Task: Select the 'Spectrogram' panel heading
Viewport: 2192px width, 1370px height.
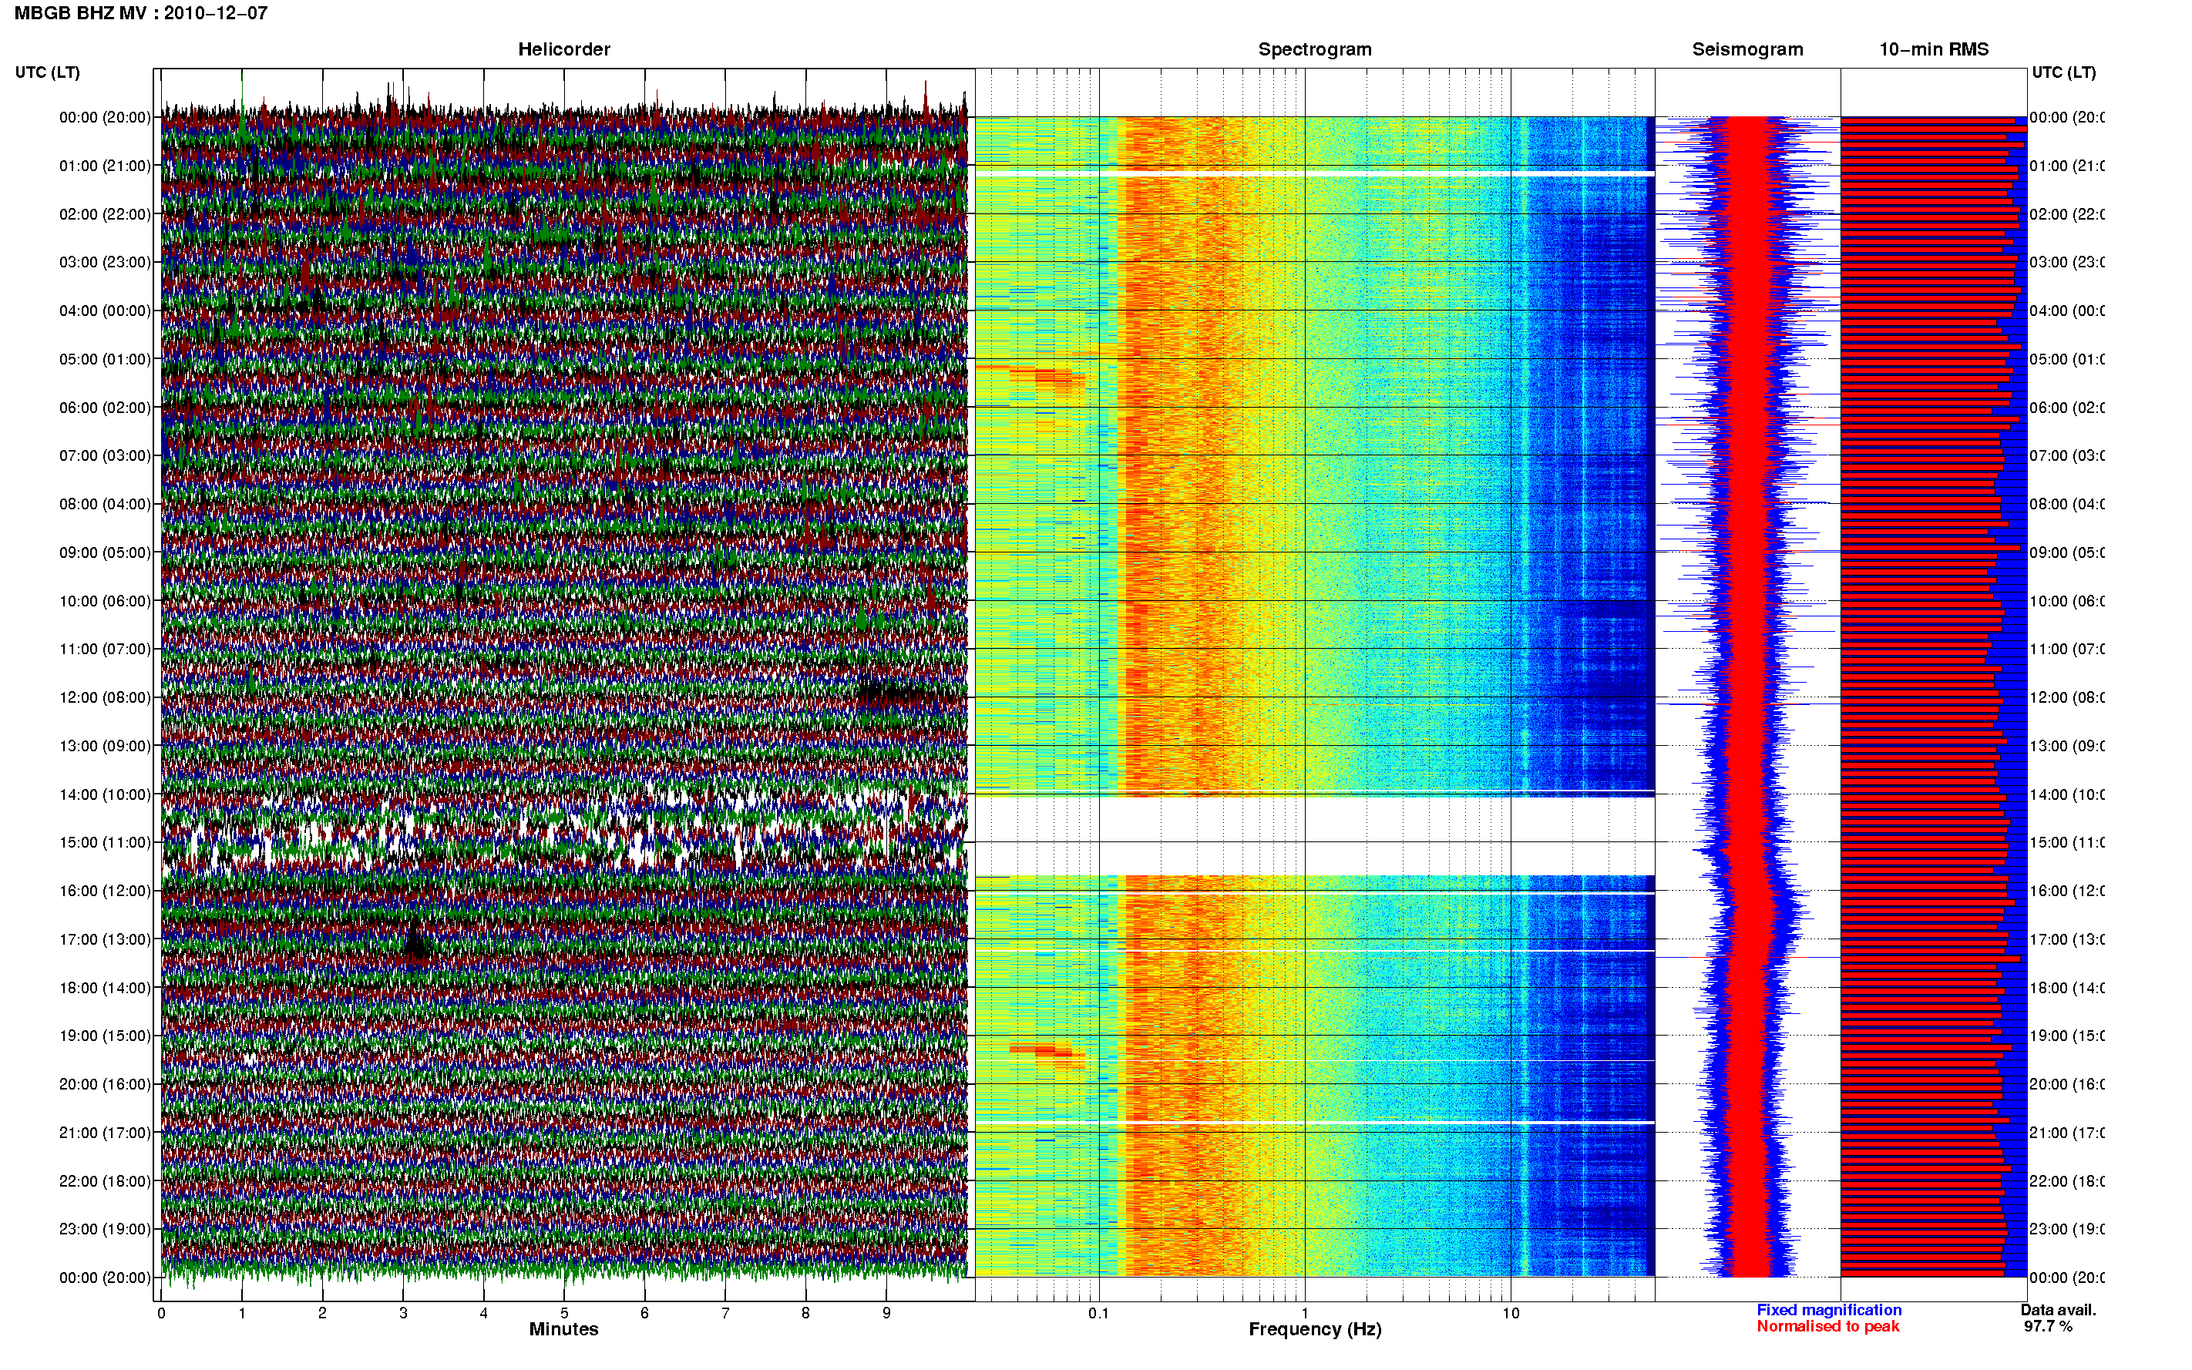Action: [1315, 50]
